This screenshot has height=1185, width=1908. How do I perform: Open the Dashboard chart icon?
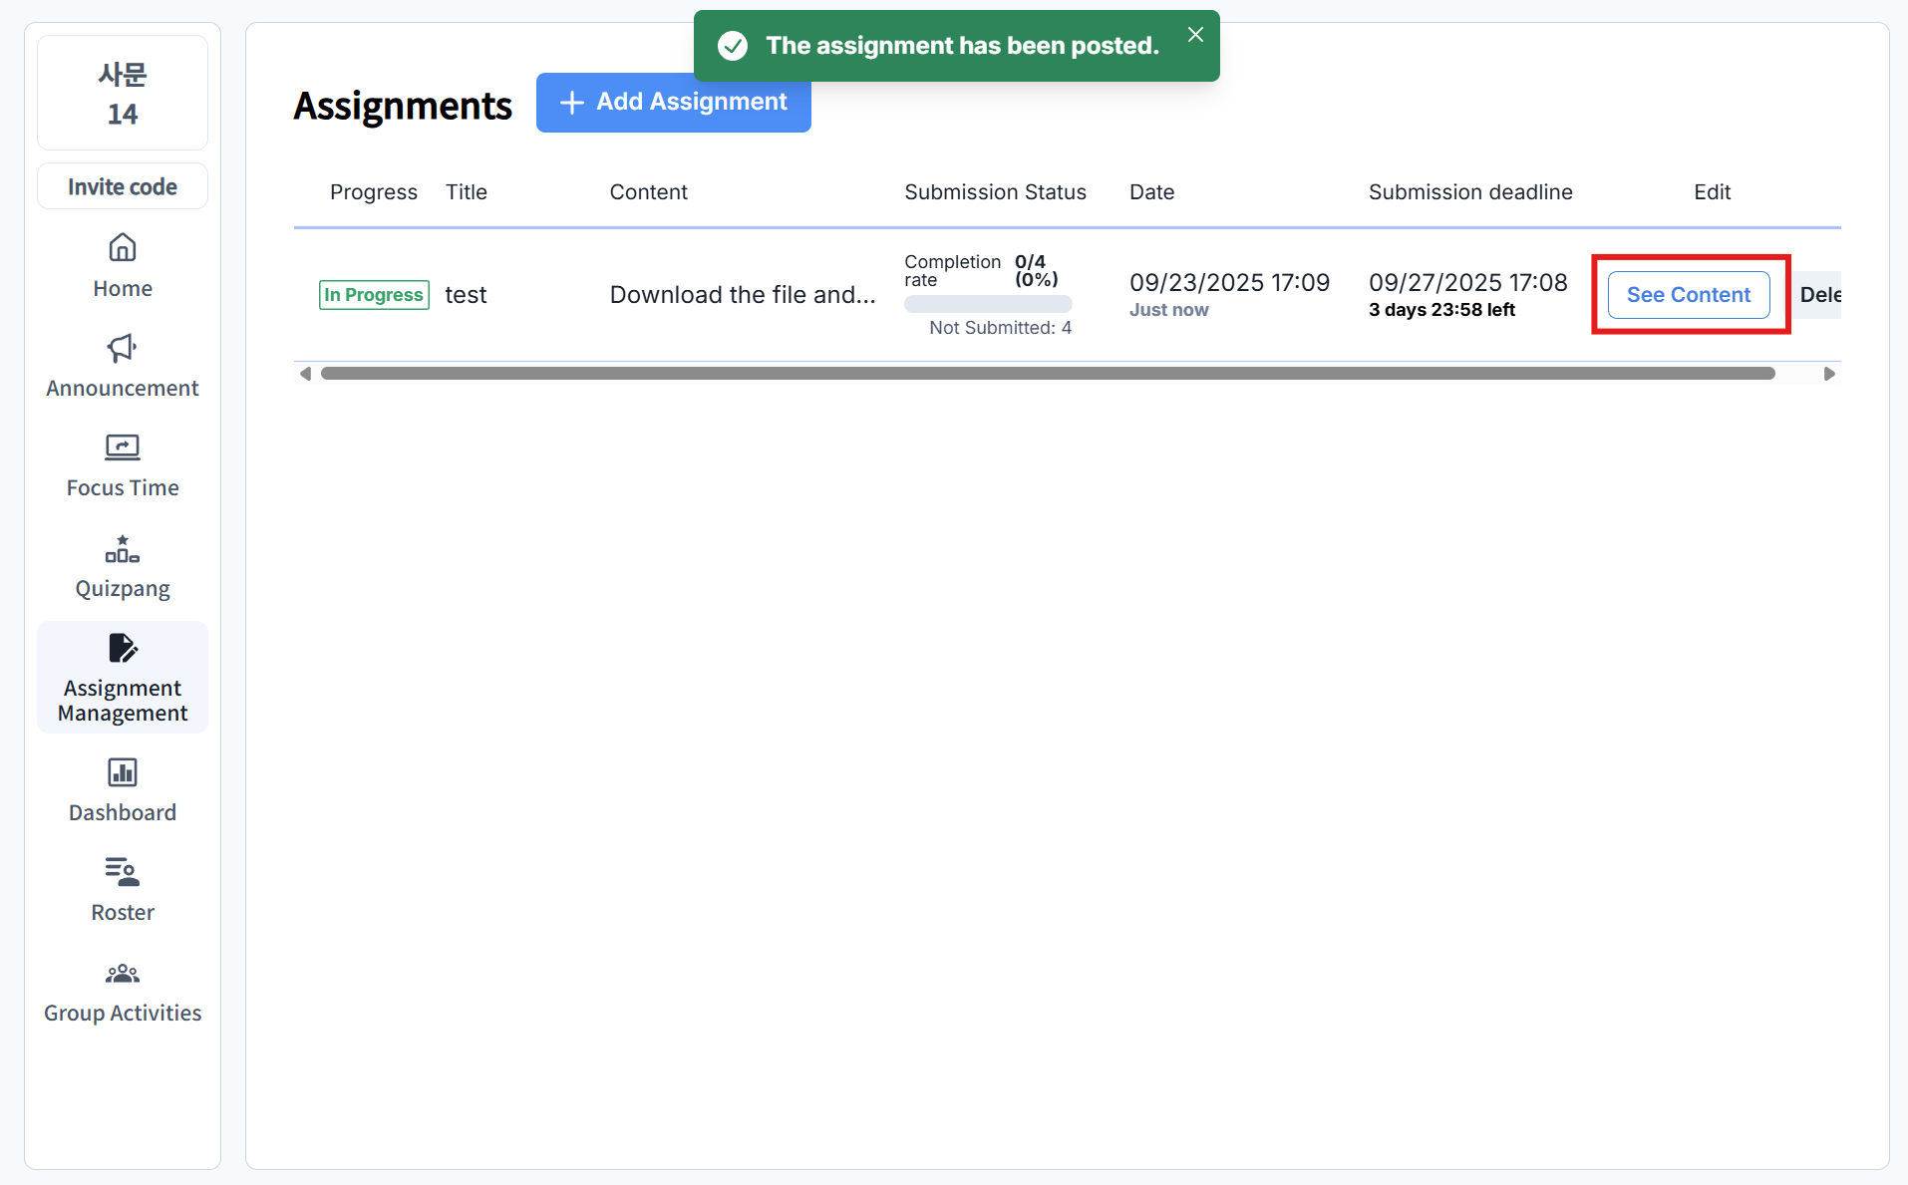tap(122, 772)
